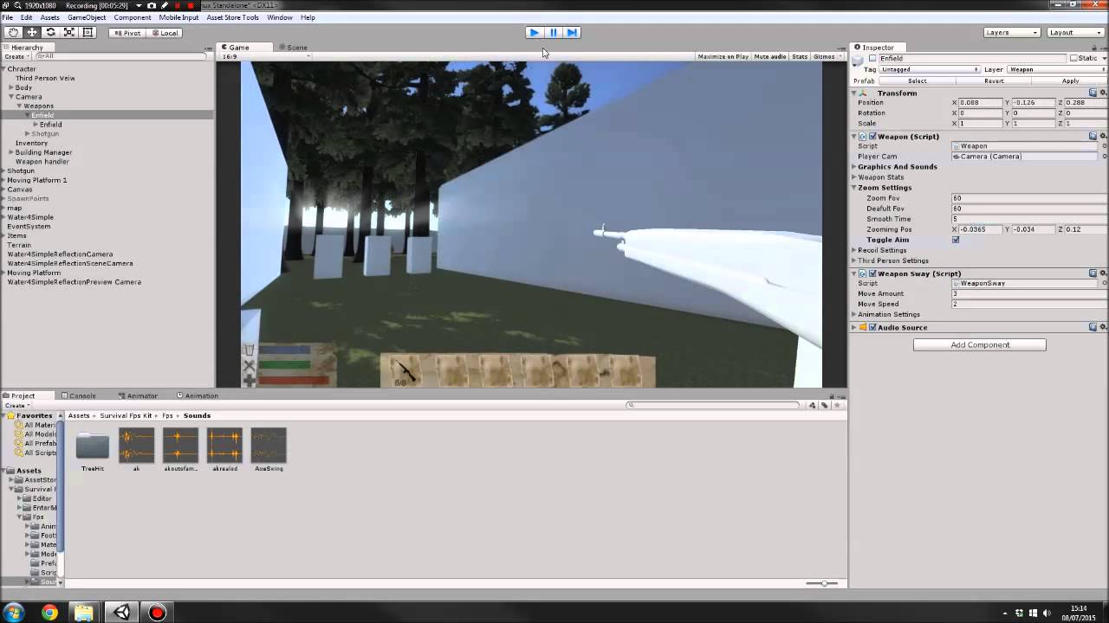
Task: Open the Tag dropdown showing Untagged
Action: (x=931, y=69)
